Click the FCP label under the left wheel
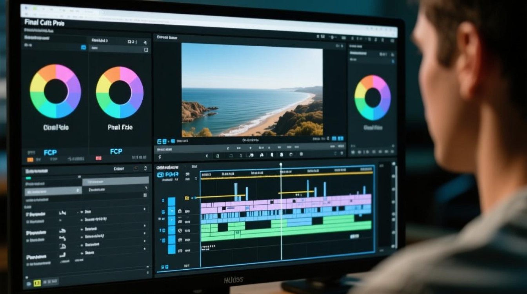The width and height of the screenshot is (527, 294). click(50, 152)
